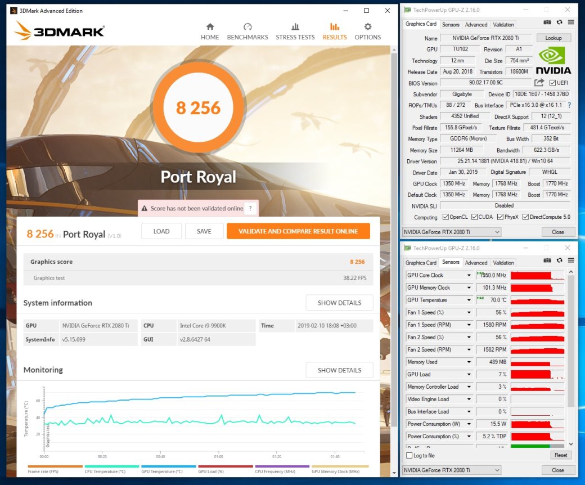This screenshot has width=585, height=485.
Task: Switch to Validation tab in sensors GPU-Z window
Action: pos(503,263)
